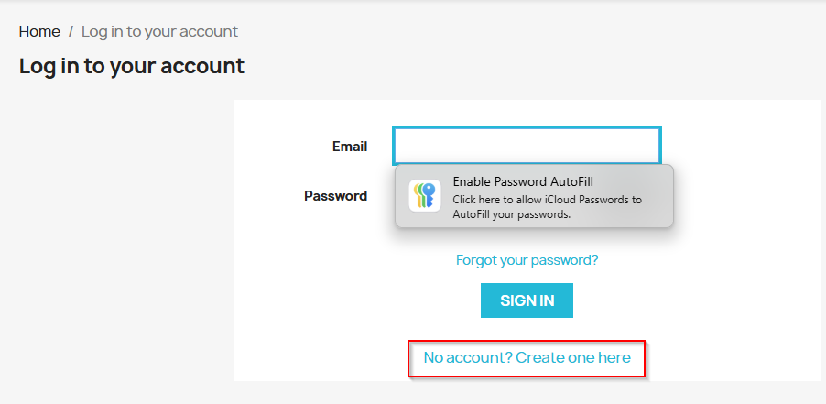This screenshot has height=404, width=826.
Task: Click the current page breadcrumb text
Action: click(159, 31)
